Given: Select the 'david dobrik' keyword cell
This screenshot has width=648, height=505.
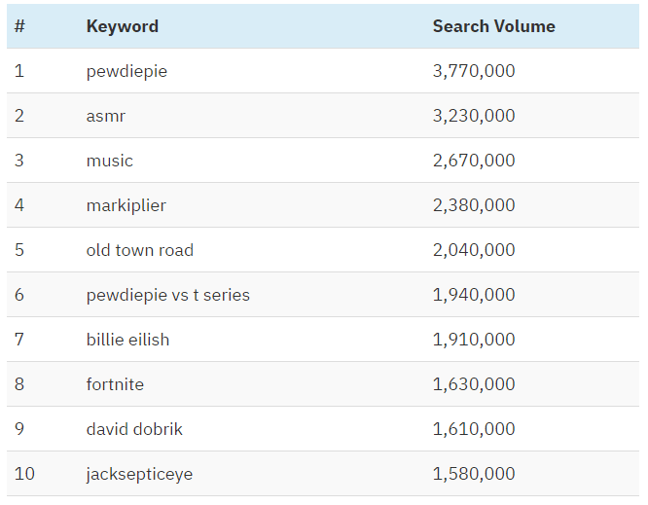Looking at the screenshot, I should coord(134,429).
